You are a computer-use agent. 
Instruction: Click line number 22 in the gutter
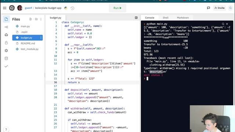click(55, 109)
